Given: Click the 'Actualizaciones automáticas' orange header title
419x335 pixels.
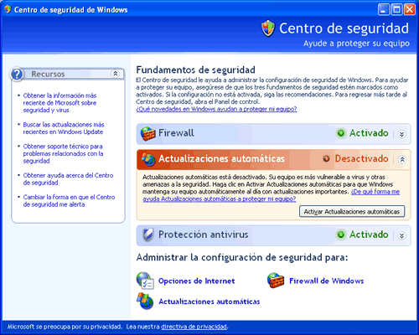Looking at the screenshot, I should coord(221,158).
